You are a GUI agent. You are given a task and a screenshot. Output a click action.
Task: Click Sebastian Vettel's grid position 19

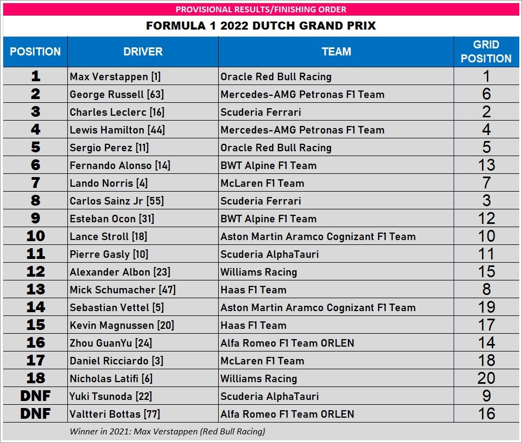click(486, 307)
